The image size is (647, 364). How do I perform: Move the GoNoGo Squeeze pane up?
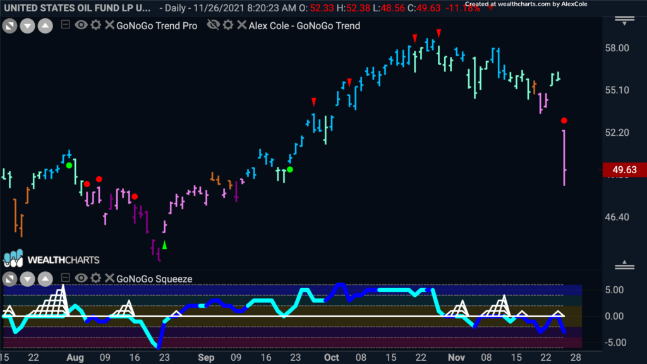point(45,279)
